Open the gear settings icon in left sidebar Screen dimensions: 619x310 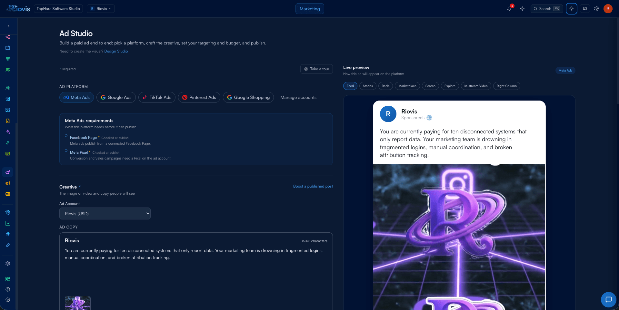(x=8, y=264)
